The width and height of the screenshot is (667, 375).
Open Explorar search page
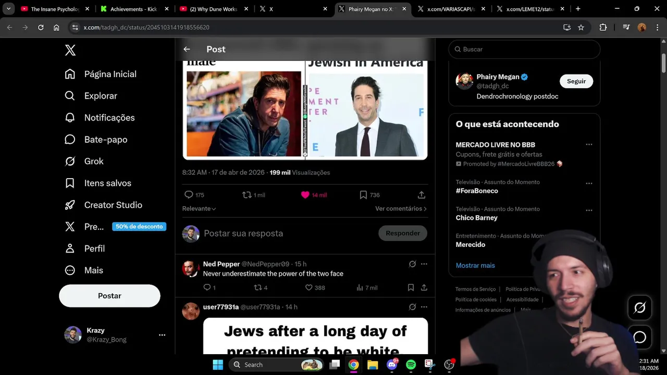91,96
